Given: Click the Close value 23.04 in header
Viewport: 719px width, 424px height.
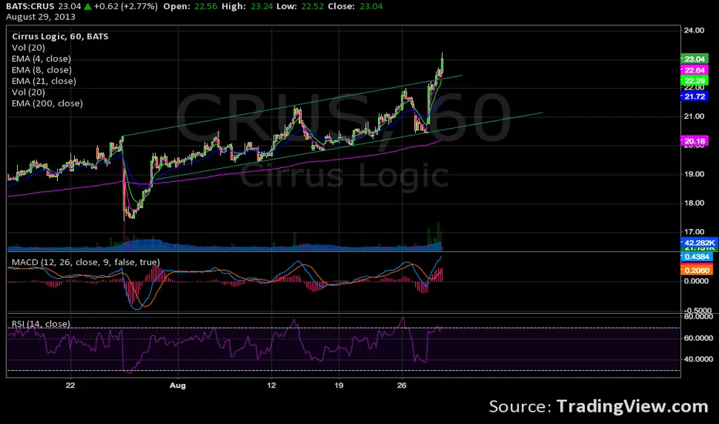Looking at the screenshot, I should 370,6.
